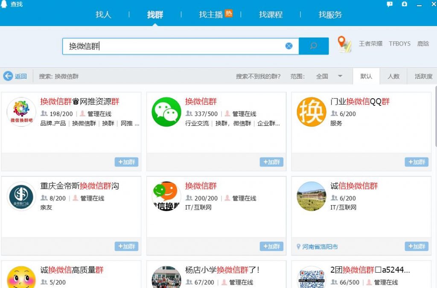Open the temple landscape avatar of 诚信换微信群
437x288 pixels.
[x=311, y=196]
